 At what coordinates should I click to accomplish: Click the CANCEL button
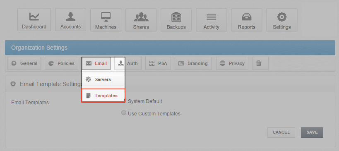281,132
